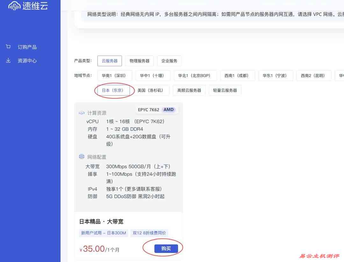
Task: Click the 购买 purchase button
Action: coord(165,249)
